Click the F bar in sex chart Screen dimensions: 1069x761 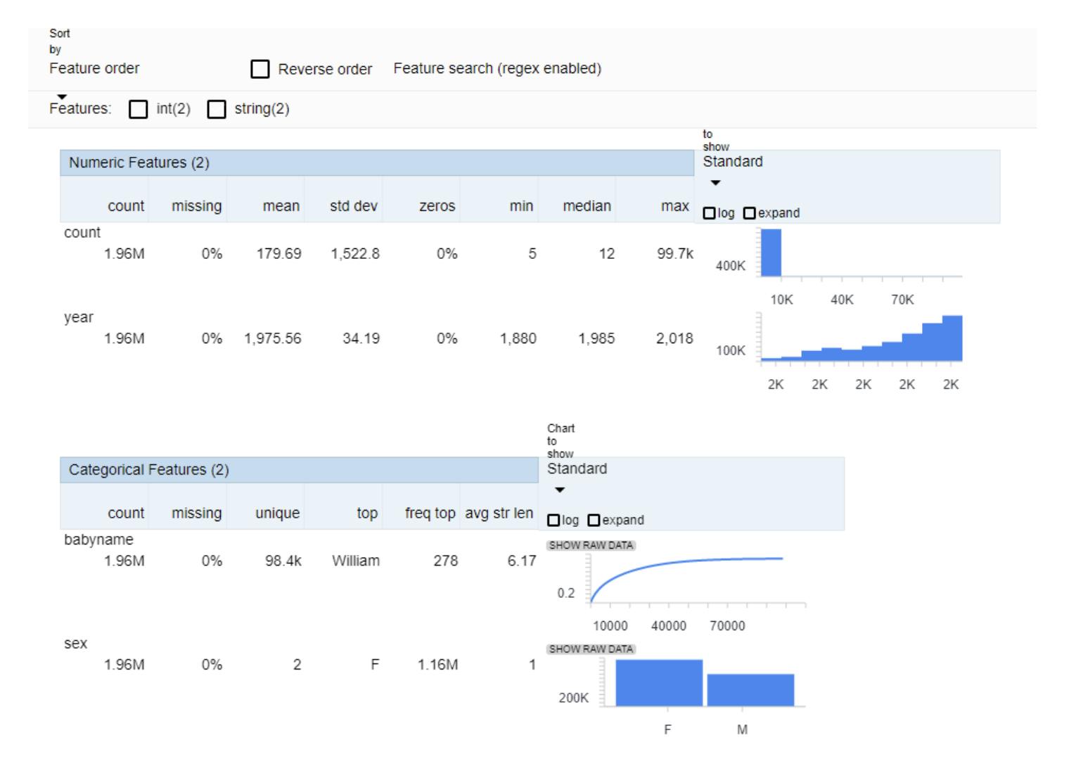tap(659, 683)
